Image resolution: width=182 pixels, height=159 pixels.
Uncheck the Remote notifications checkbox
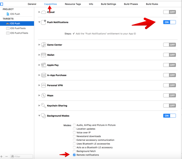(x=74, y=155)
